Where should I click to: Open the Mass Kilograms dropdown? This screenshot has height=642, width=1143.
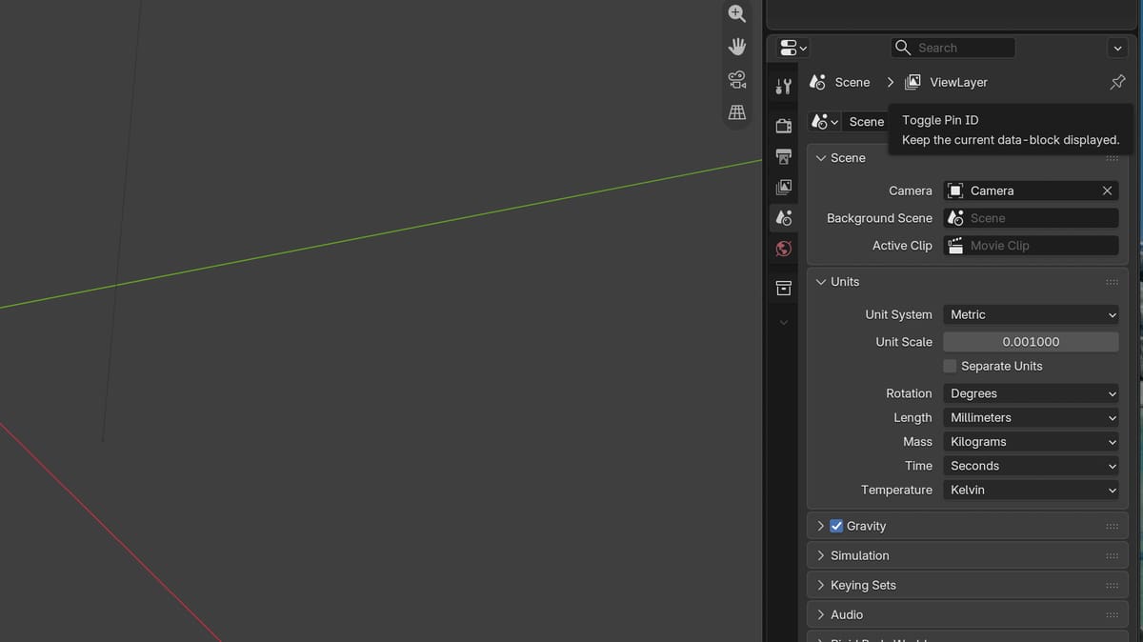1031,442
